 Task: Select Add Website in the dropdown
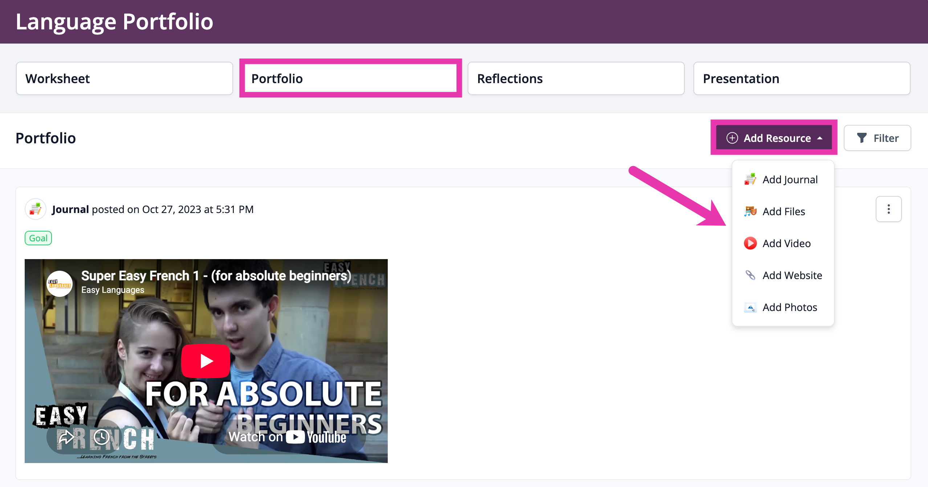pos(783,275)
